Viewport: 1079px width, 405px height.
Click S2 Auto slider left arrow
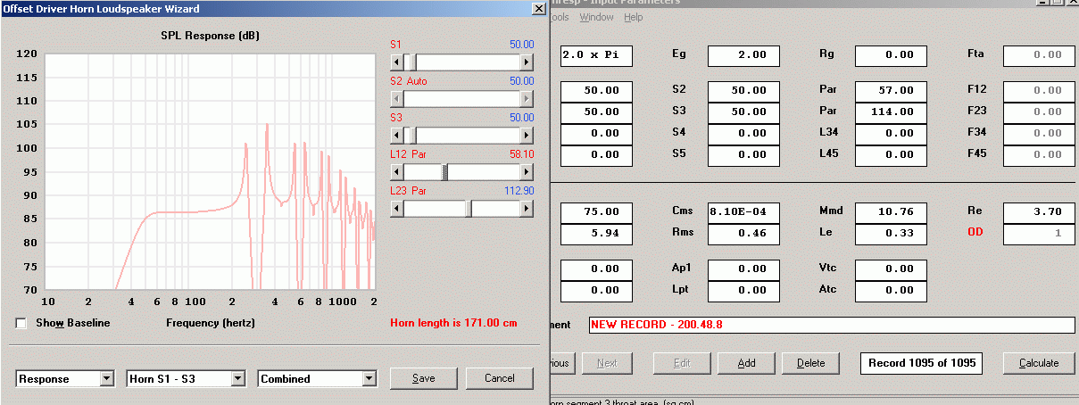tap(397, 99)
